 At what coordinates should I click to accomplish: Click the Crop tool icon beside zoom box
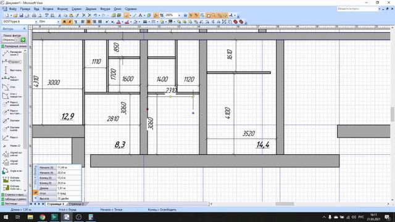tap(162, 15)
